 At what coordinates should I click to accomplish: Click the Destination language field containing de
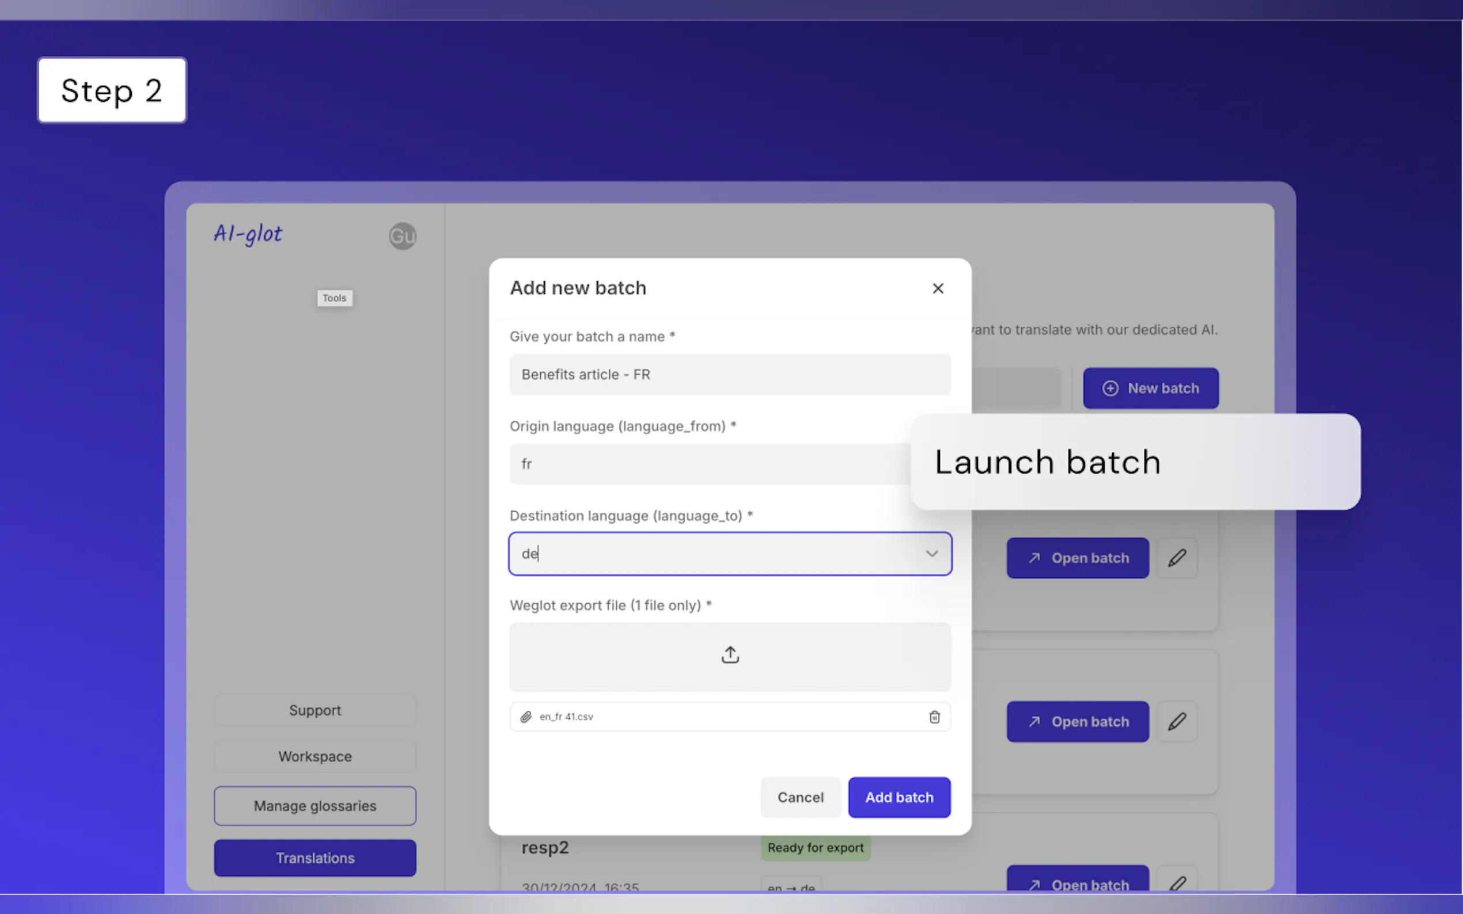[x=714, y=554]
